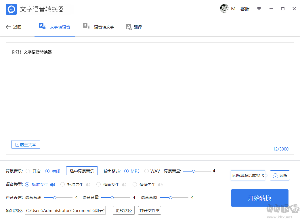This screenshot has width=300, height=219.
Task: Expand the dropdown arrow beside 客服
Action: 259,9
